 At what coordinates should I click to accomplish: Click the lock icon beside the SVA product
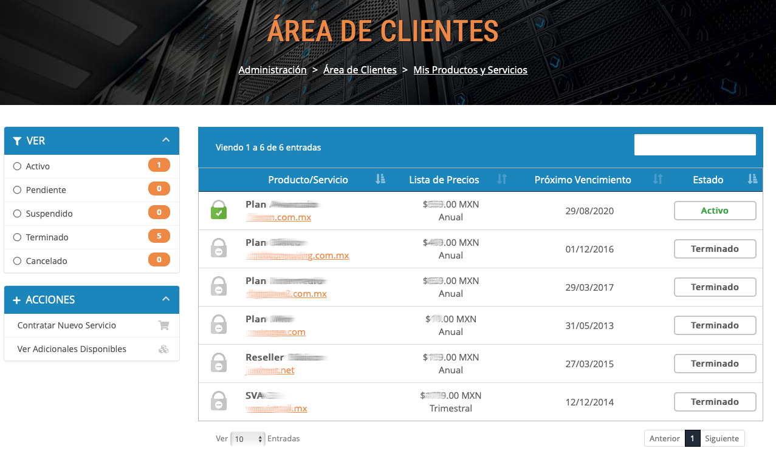point(219,401)
